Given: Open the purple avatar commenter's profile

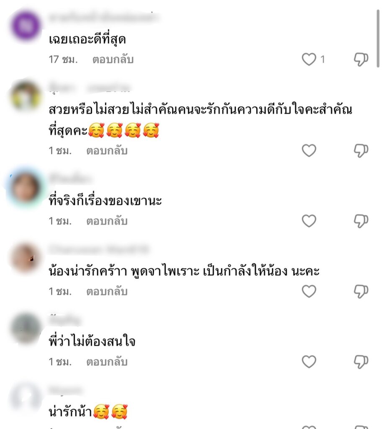Looking at the screenshot, I should [x=26, y=26].
